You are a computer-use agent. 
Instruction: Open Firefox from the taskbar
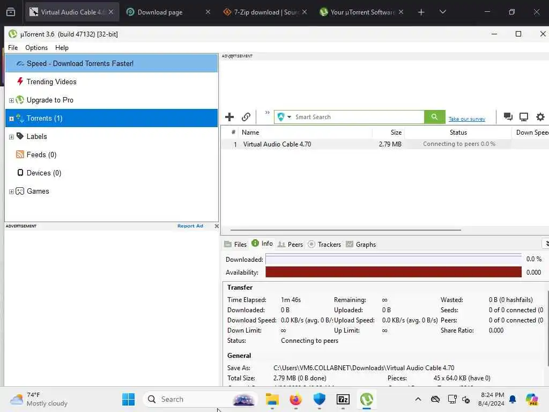pyautogui.click(x=295, y=399)
